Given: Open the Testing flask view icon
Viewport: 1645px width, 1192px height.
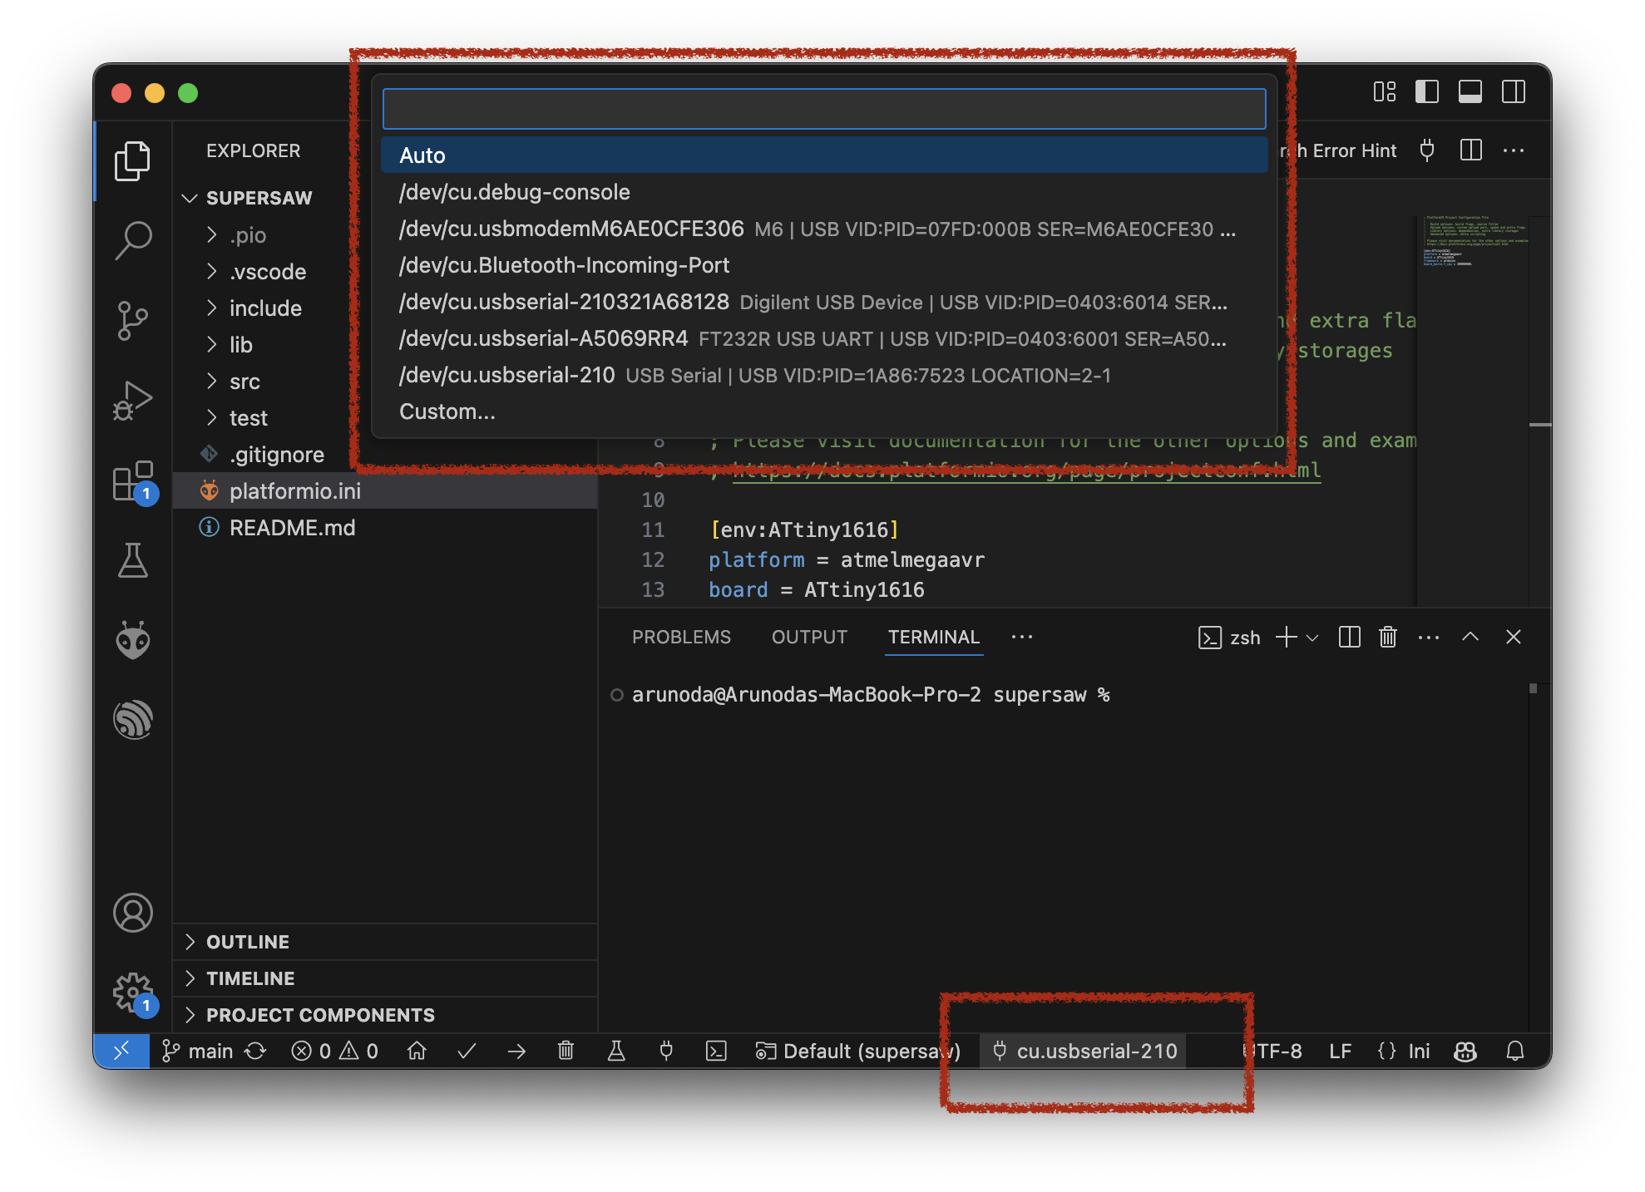Looking at the screenshot, I should 132,560.
